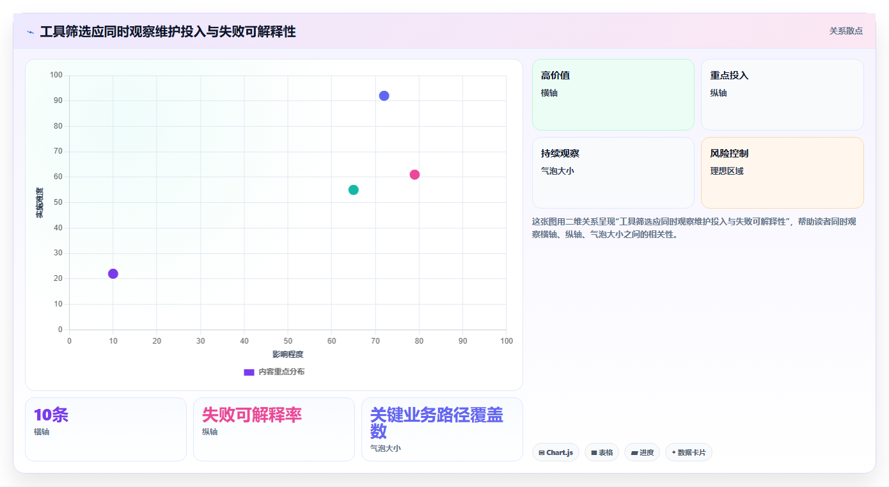
Task: Click the 理想区域 text in 风险控制 card
Action: [x=727, y=171]
